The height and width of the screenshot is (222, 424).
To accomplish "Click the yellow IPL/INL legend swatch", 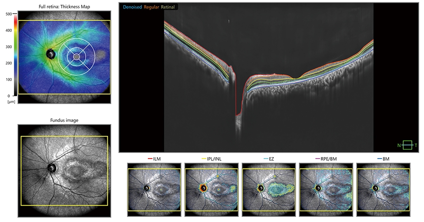I will click(x=204, y=159).
